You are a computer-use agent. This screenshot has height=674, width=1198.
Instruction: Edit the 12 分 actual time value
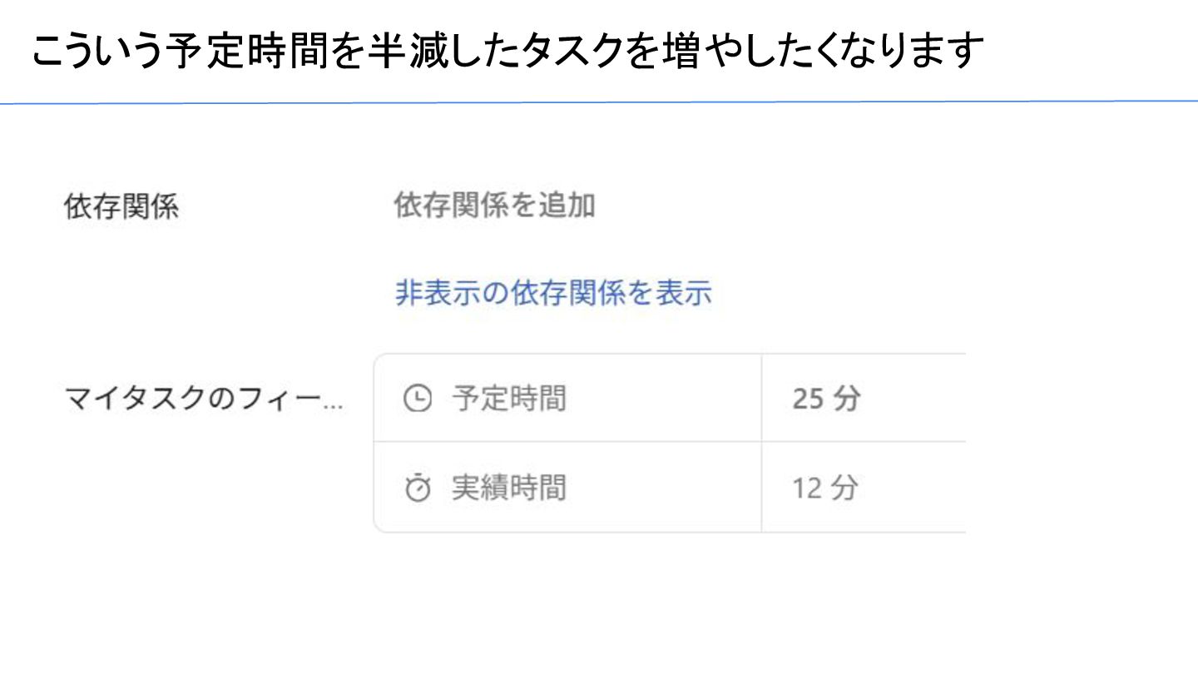click(x=824, y=488)
